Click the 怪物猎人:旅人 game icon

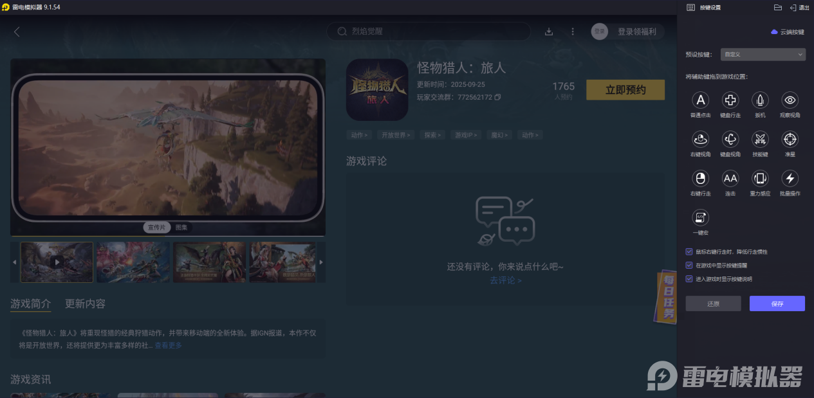click(377, 90)
